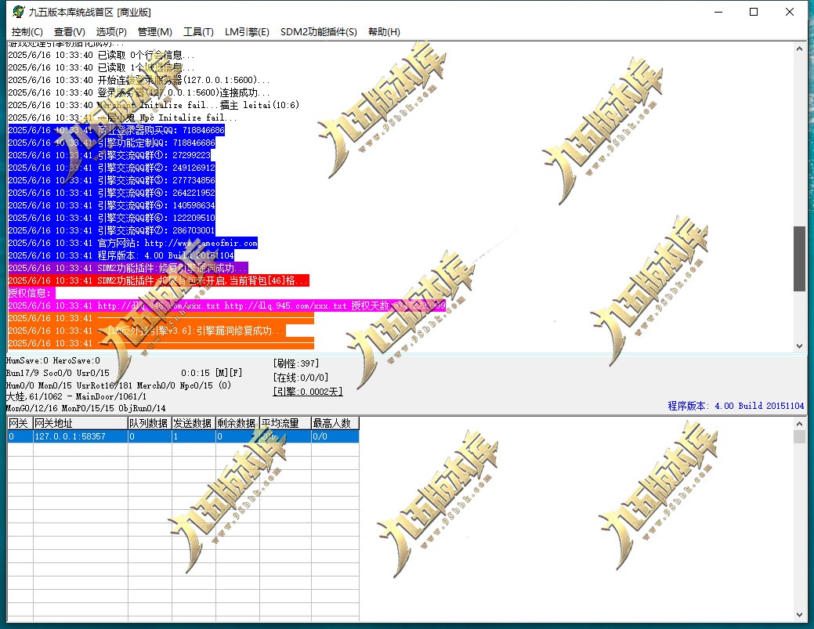Click the log pane scrollbar thumb

(799, 258)
